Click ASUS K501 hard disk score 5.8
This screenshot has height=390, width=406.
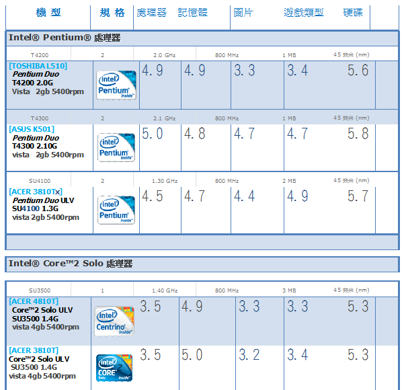(358, 133)
